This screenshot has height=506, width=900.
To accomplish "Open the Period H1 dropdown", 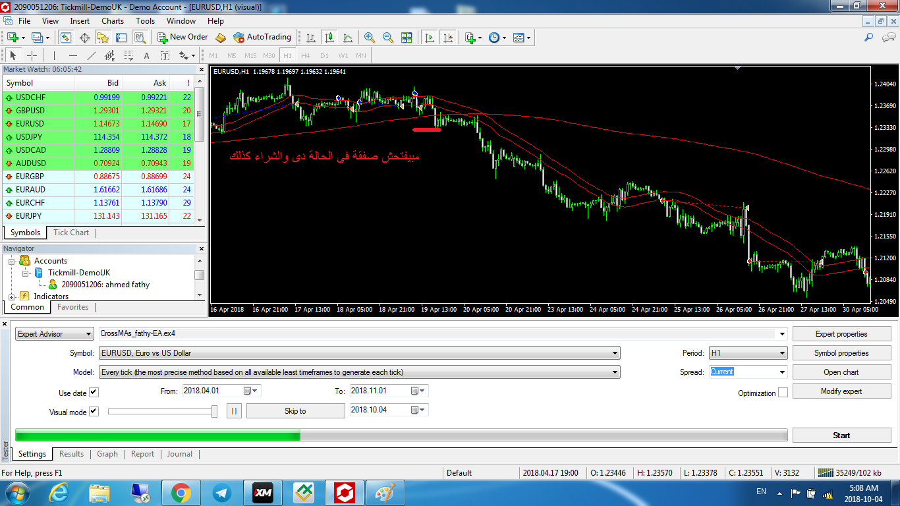I will pyautogui.click(x=748, y=353).
